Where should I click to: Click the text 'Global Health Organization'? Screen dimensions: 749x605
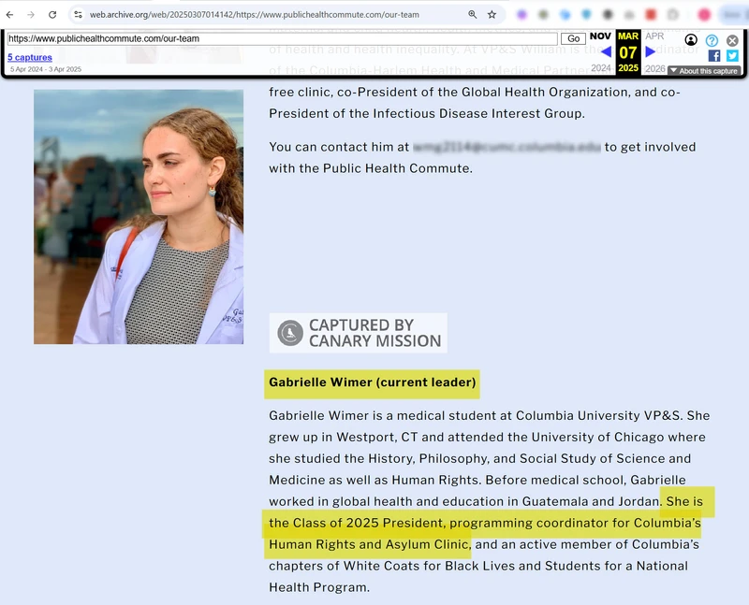click(545, 92)
